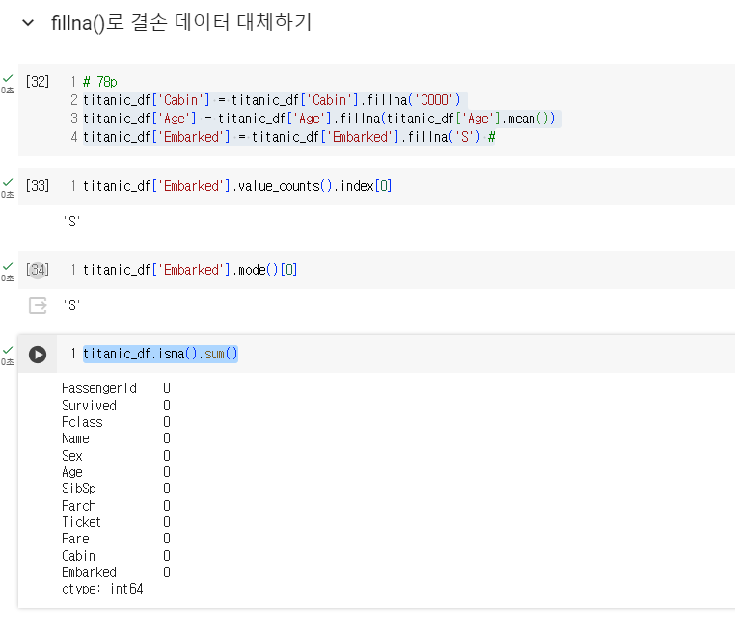This screenshot has width=735, height=634.
Task: Click the Fare row in the output
Action: pos(117,539)
